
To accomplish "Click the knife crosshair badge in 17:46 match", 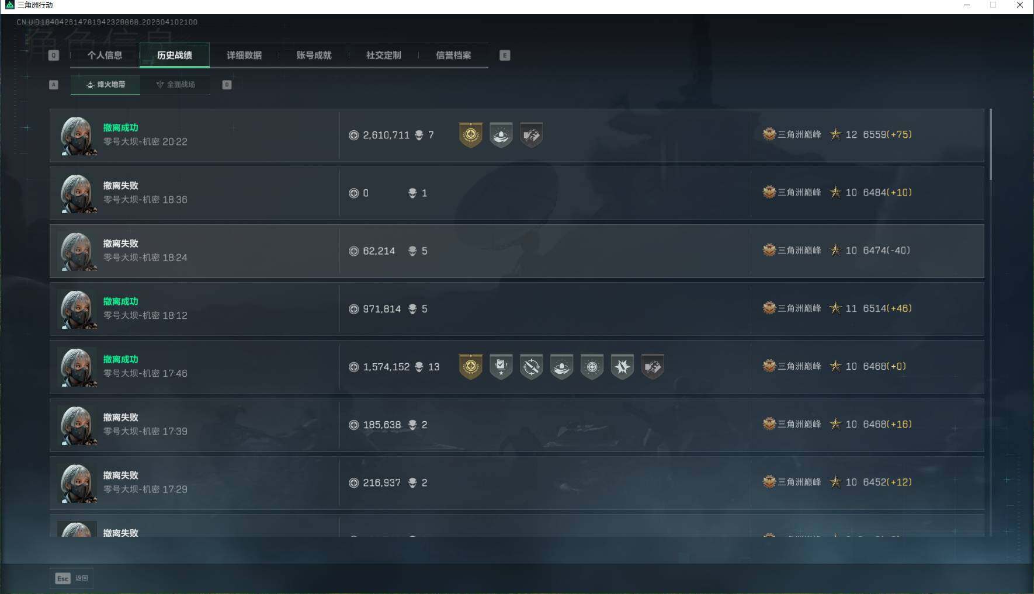I will (x=532, y=367).
